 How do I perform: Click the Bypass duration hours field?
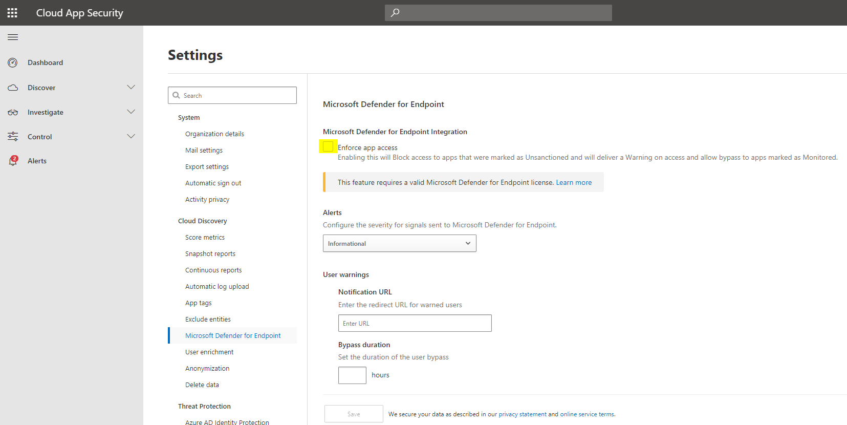point(352,375)
